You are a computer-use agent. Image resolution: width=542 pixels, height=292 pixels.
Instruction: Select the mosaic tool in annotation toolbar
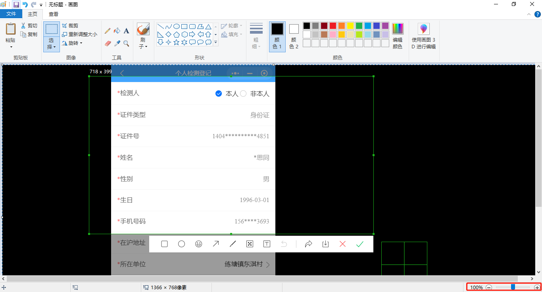click(250, 244)
